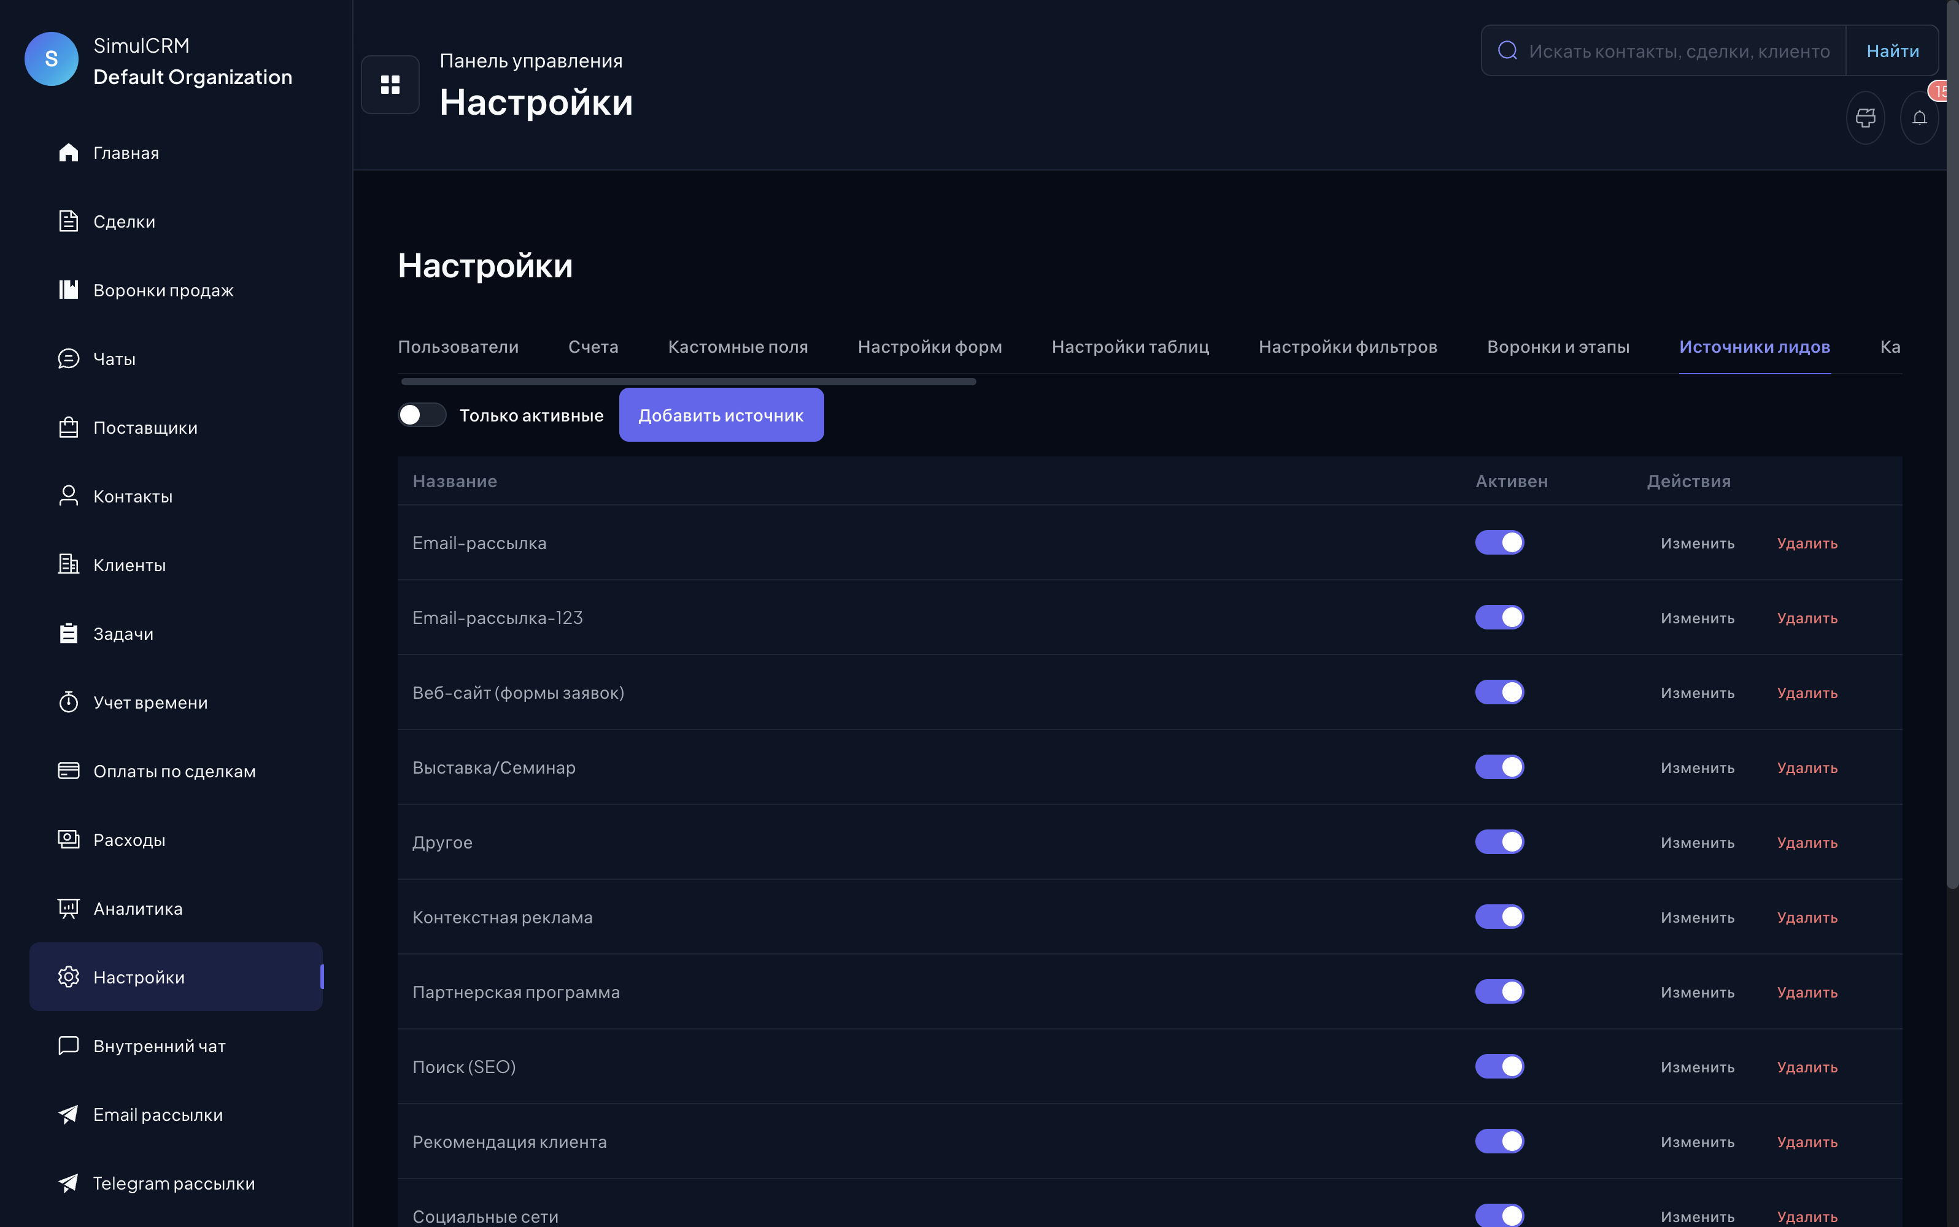Click the horizontal tabs scrollbar
The height and width of the screenshot is (1227, 1959).
689,382
